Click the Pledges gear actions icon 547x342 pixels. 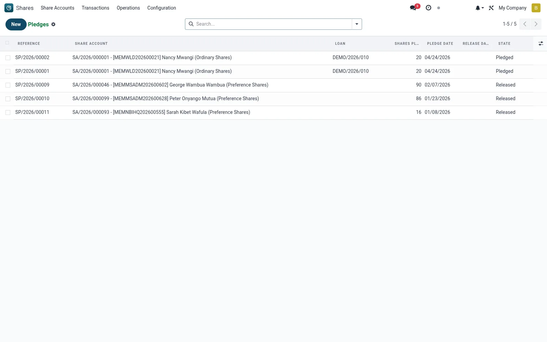[53, 24]
